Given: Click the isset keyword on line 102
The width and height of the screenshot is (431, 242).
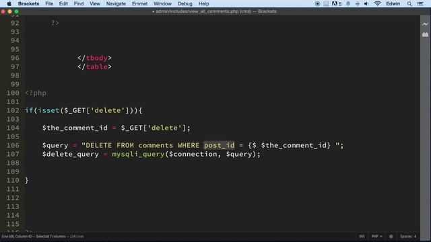Looking at the screenshot, I should click(48, 110).
